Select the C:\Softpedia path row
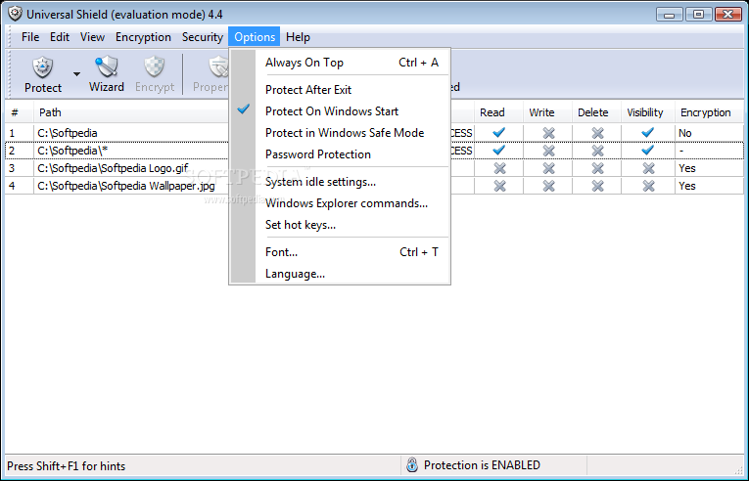This screenshot has height=481, width=749. click(68, 133)
